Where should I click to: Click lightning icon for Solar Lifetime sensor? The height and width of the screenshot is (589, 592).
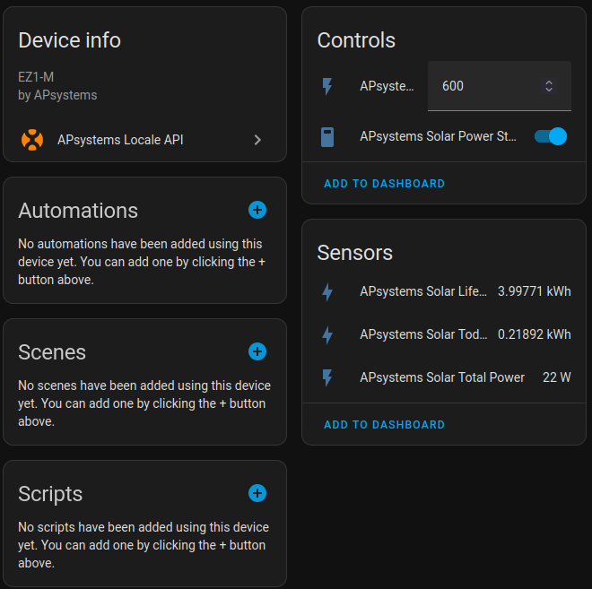point(327,292)
